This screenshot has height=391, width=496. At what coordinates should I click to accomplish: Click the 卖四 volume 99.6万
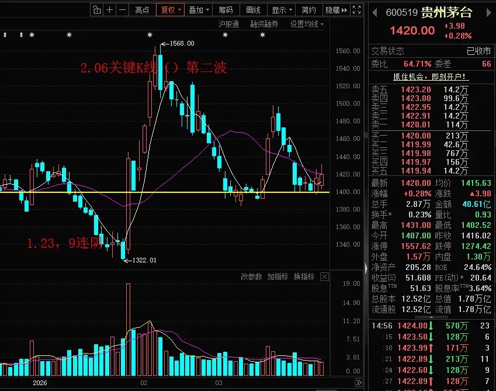pos(456,98)
